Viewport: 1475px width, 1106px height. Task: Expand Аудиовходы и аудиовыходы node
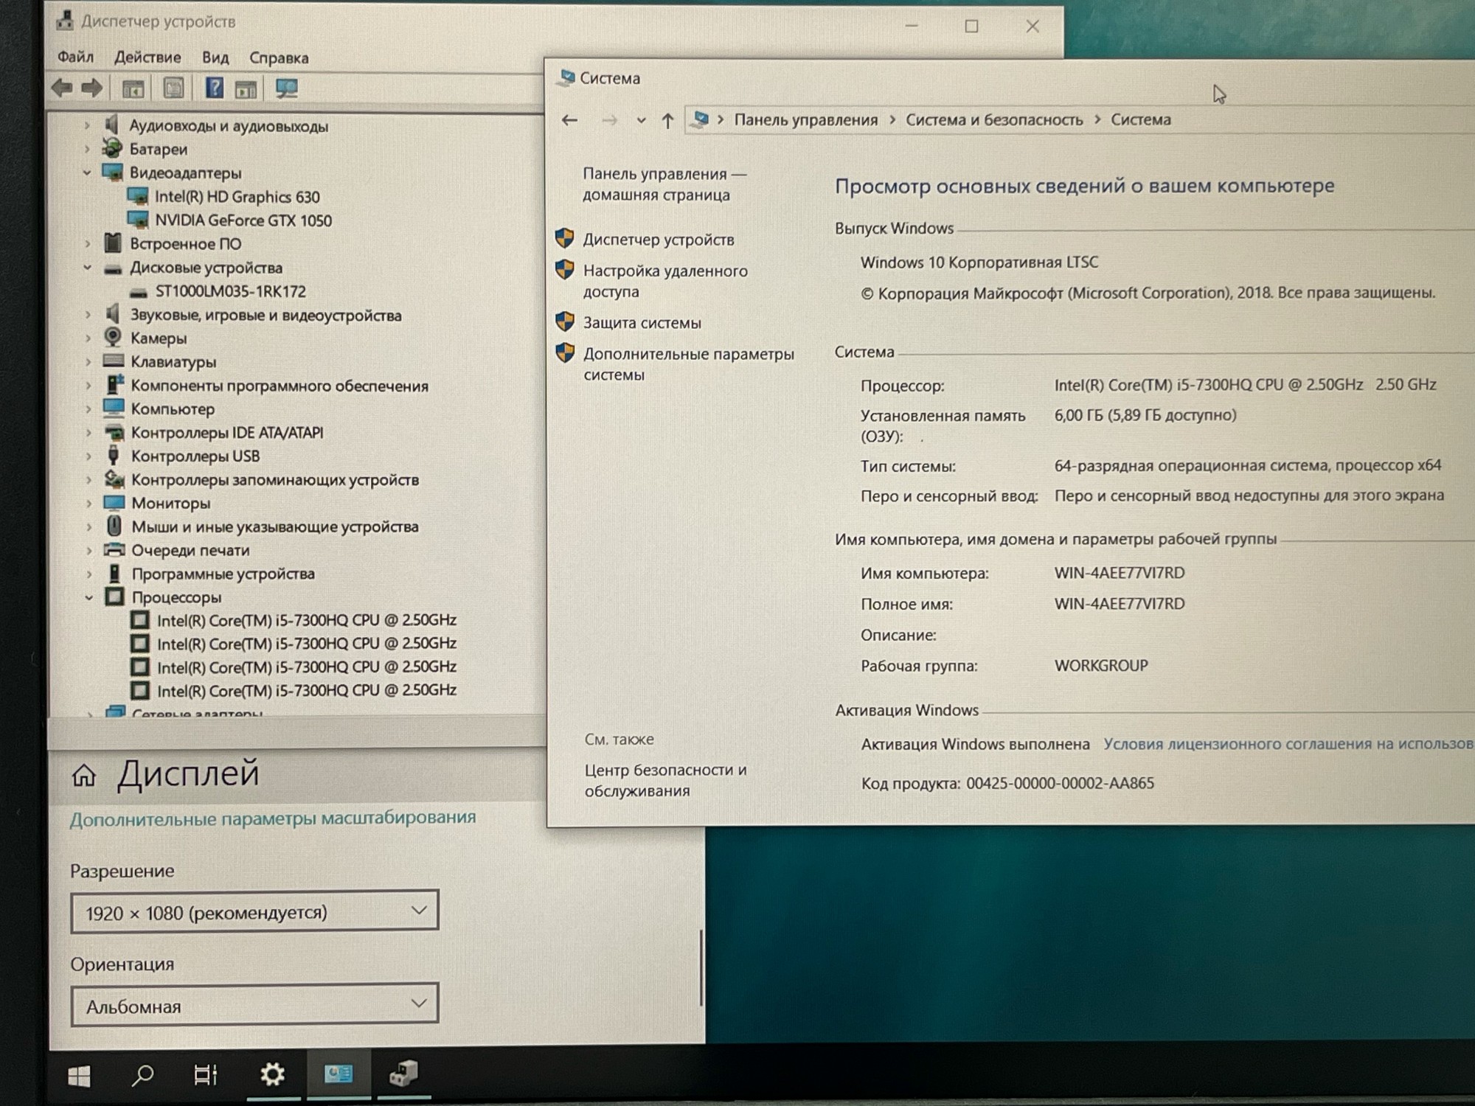click(x=87, y=125)
